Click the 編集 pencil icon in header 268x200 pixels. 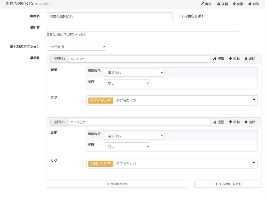click(202, 4)
